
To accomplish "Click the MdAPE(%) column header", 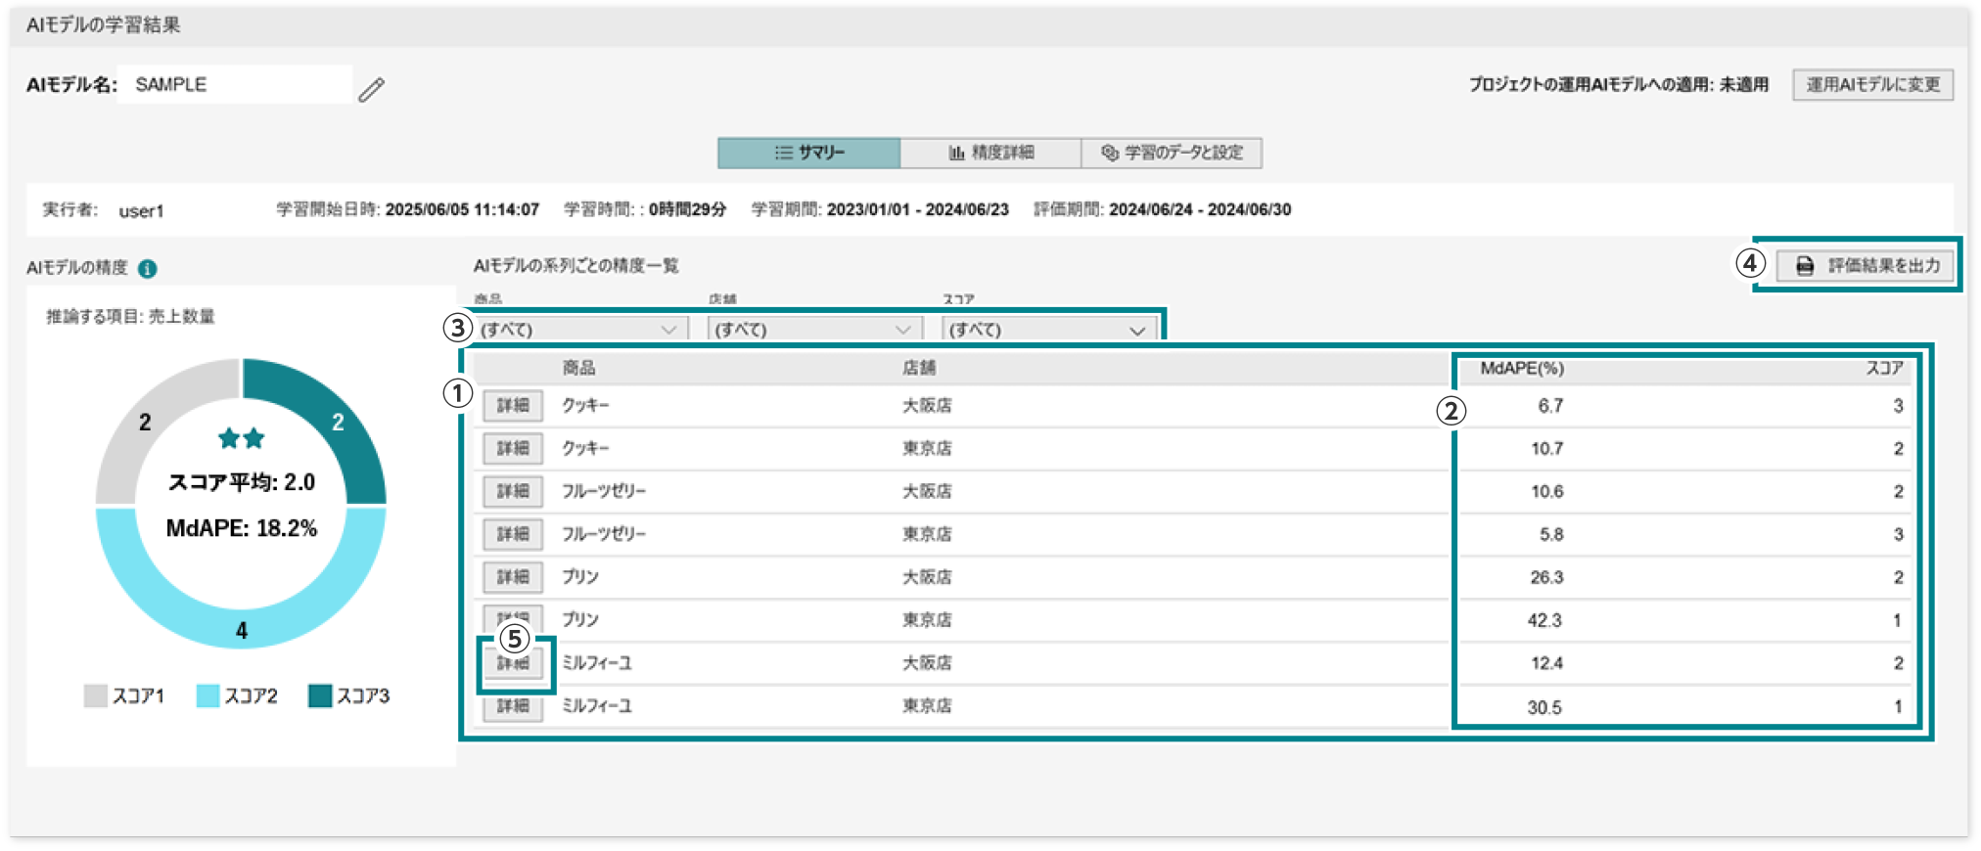I will tap(1522, 369).
